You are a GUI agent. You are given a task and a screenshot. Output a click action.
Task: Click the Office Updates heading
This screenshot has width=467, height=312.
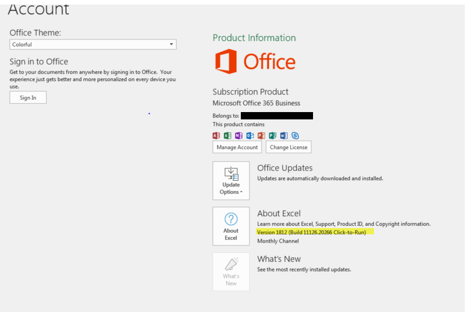click(285, 168)
